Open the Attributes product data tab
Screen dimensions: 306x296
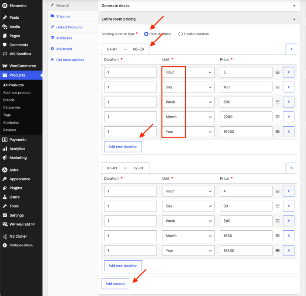point(73,38)
